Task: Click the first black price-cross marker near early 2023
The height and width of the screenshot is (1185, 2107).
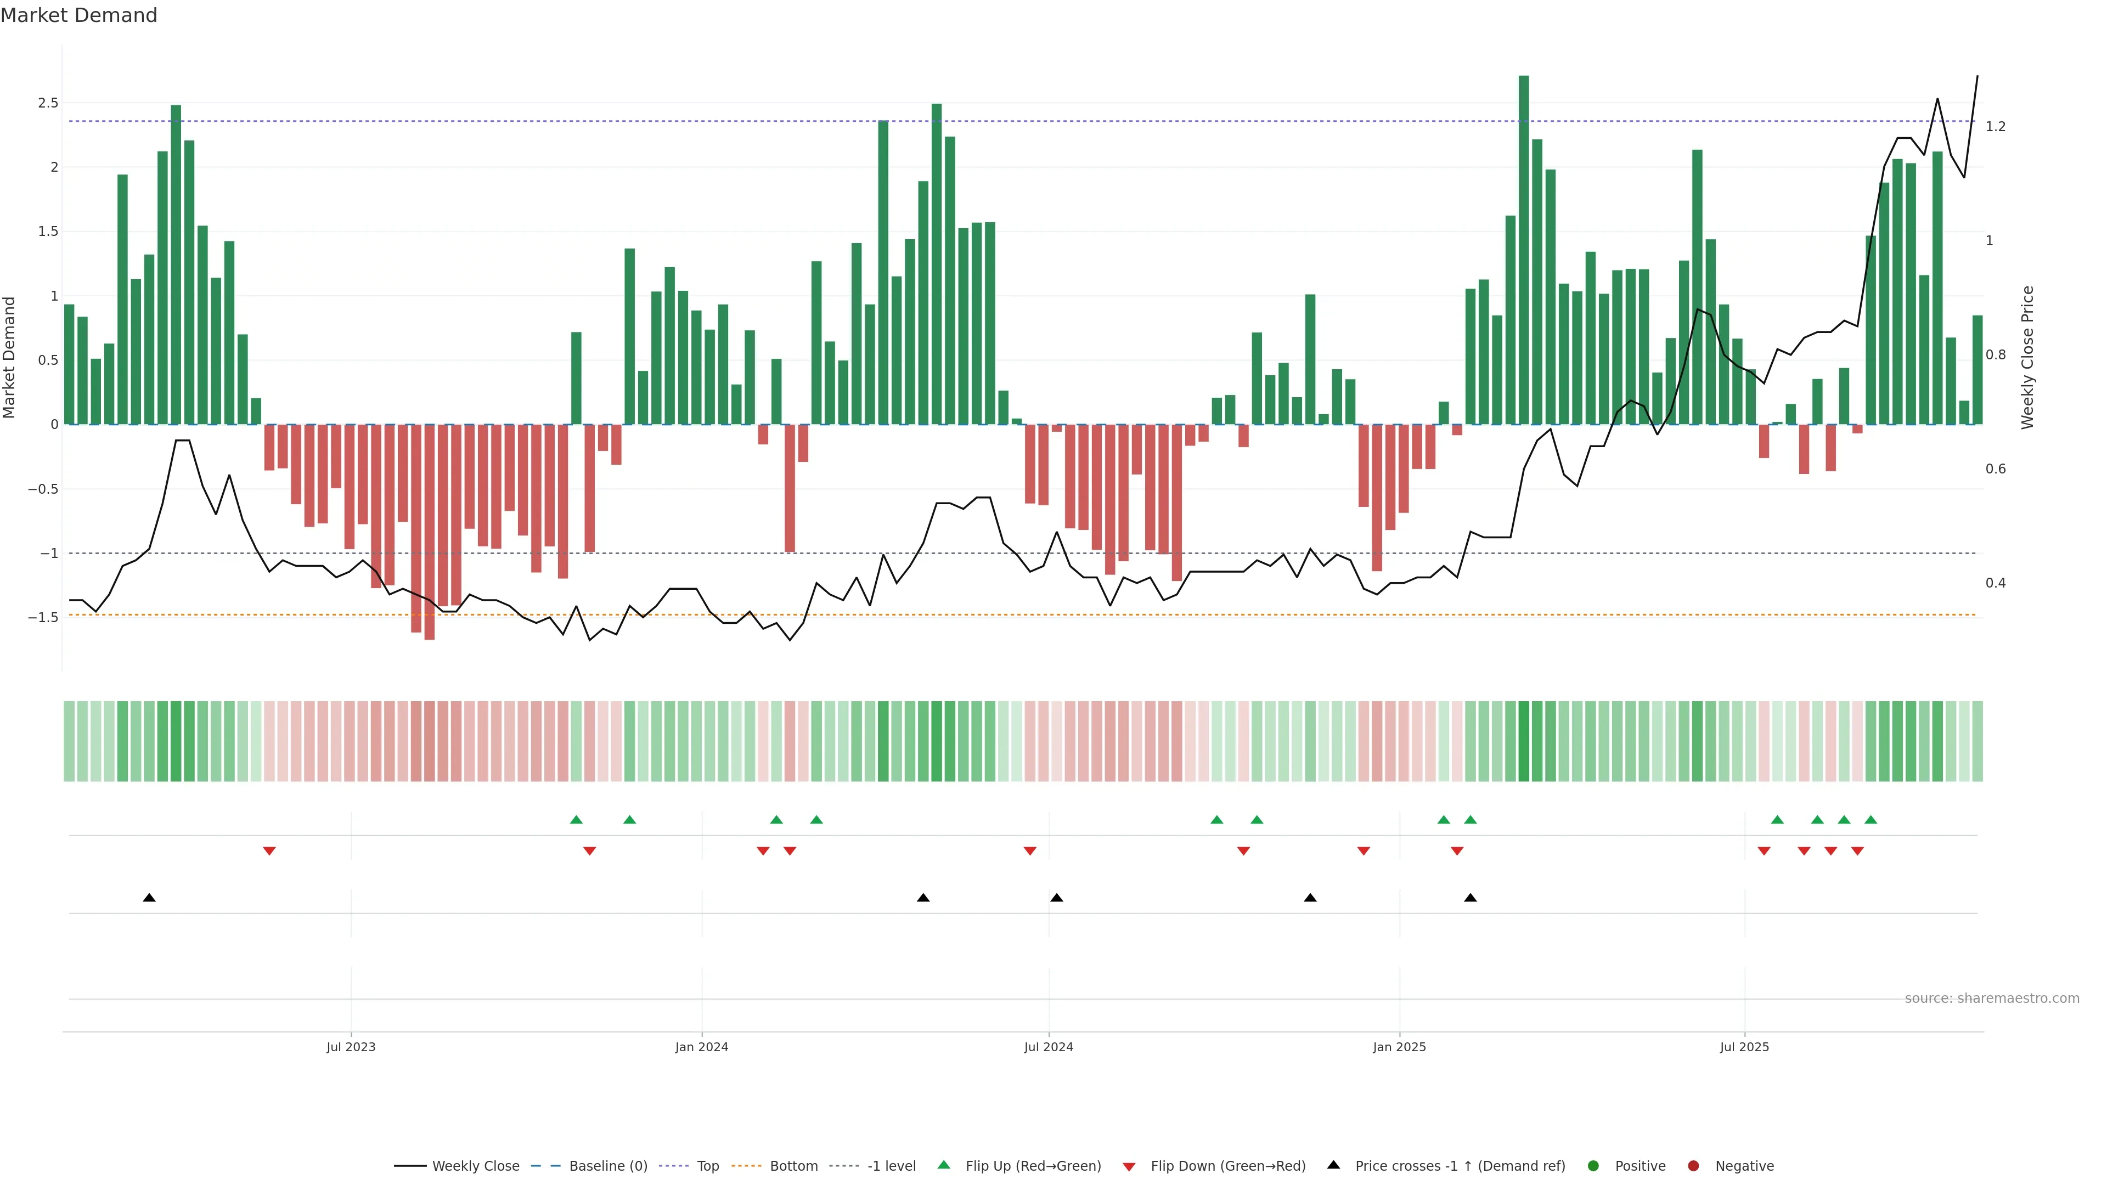Action: pos(149,898)
